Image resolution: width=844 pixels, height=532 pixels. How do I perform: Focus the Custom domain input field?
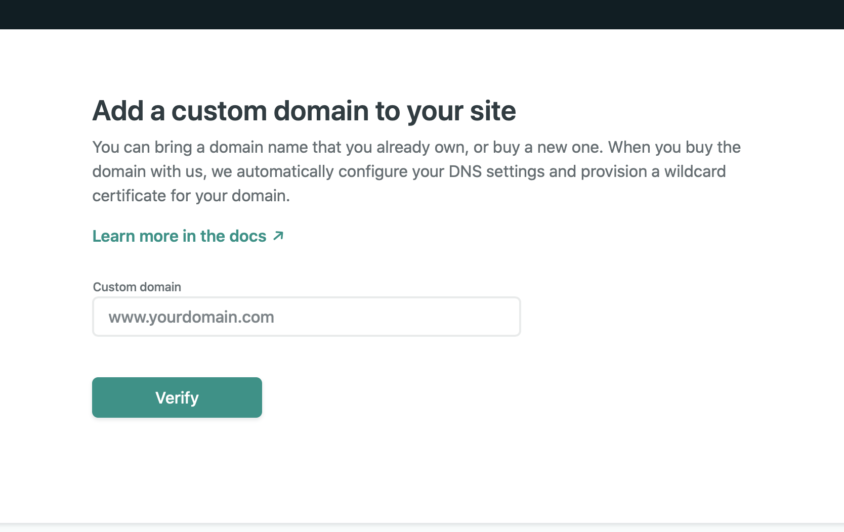coord(307,317)
